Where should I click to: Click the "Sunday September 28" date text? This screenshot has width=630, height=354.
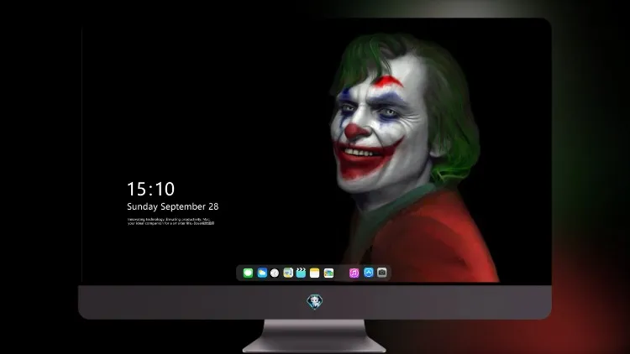[173, 206]
